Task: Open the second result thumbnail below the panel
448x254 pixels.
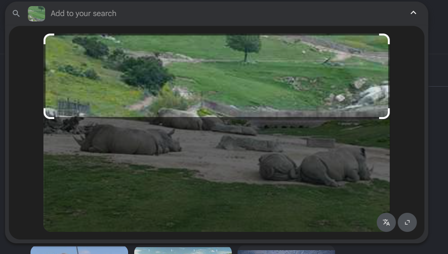Action: [183, 250]
